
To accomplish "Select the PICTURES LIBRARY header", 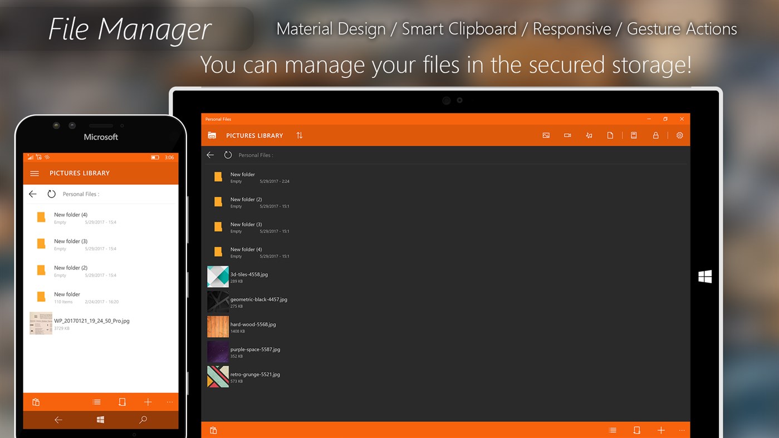I will point(254,135).
